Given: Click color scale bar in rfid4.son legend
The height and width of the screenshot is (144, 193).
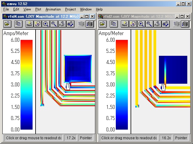Looking at the screenshot, I should [x=27, y=85].
